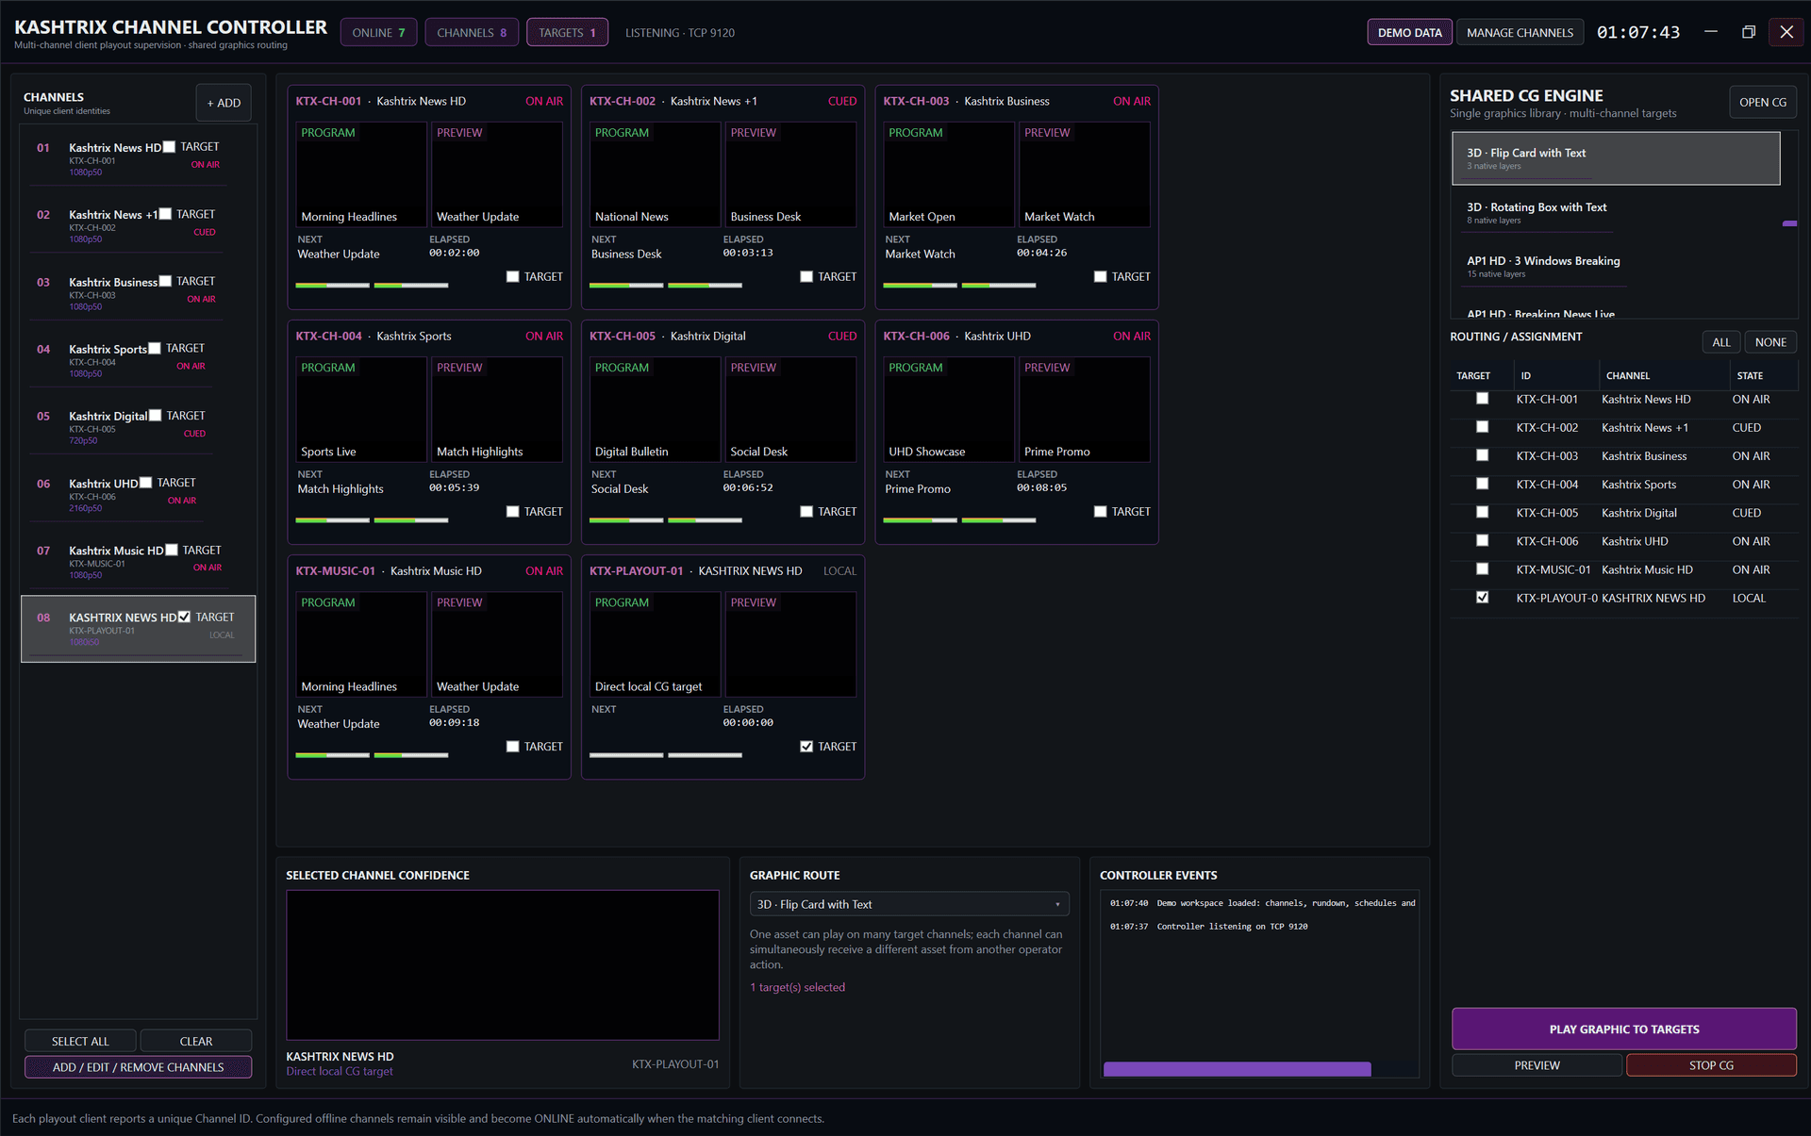Click the Selected Channel Confidence monitor
The width and height of the screenshot is (1811, 1136).
503,965
